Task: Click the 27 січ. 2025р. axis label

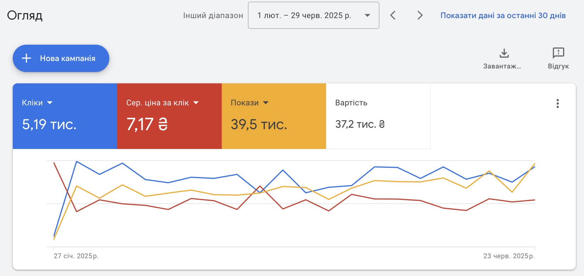Action: (76, 256)
